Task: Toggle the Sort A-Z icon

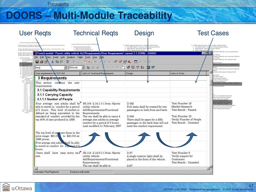Action: click(142, 67)
